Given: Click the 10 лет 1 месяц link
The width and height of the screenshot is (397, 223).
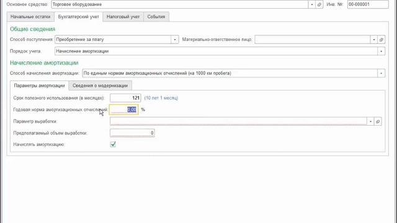Looking at the screenshot, I should tap(161, 98).
